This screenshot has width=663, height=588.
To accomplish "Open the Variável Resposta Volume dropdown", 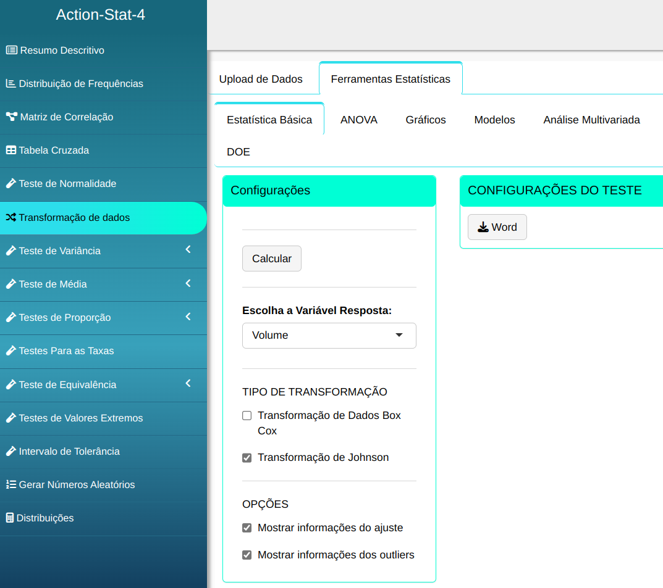I will (329, 336).
